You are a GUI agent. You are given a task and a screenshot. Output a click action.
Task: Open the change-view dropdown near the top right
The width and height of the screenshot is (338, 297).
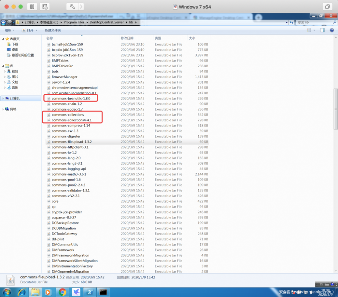(x=314, y=30)
